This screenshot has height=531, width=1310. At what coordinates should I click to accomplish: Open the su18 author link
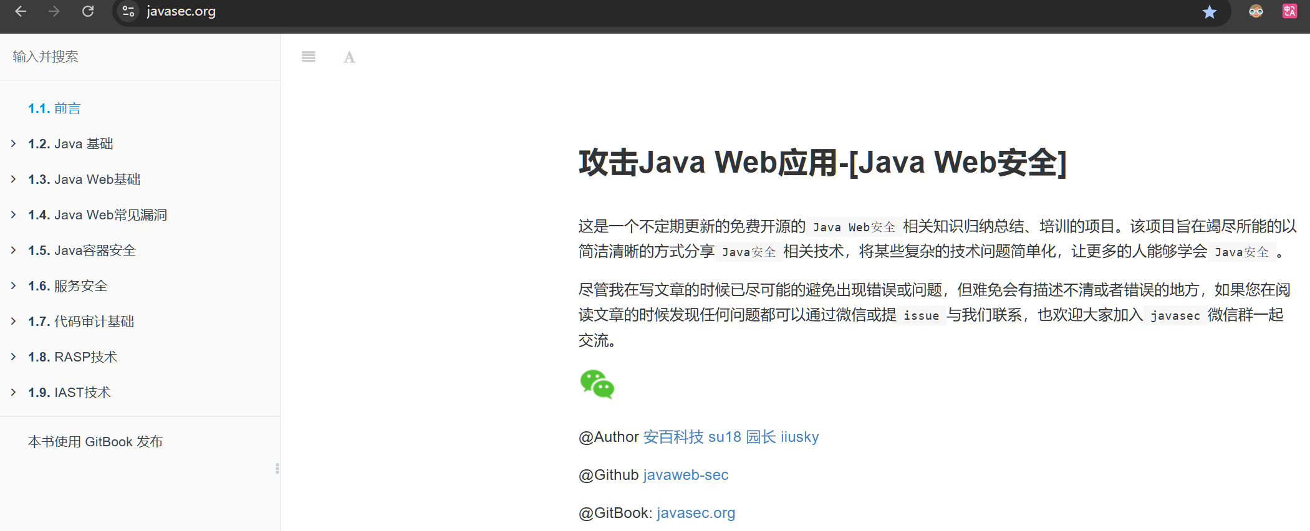pyautogui.click(x=725, y=437)
